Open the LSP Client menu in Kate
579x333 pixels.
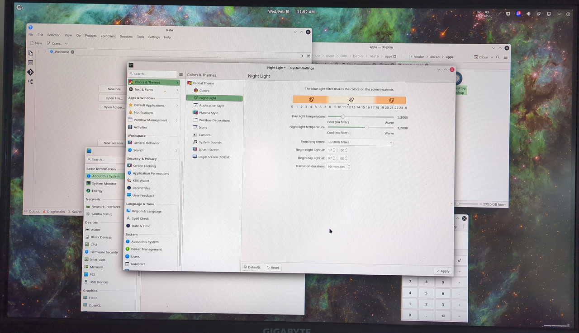108,36
